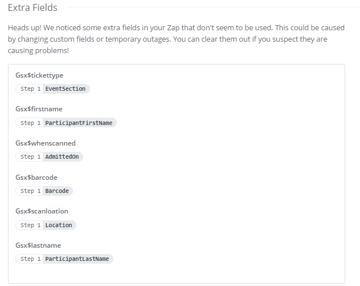360x286 pixels.
Task: Click the Gsx$barcode field label
Action: click(x=36, y=178)
